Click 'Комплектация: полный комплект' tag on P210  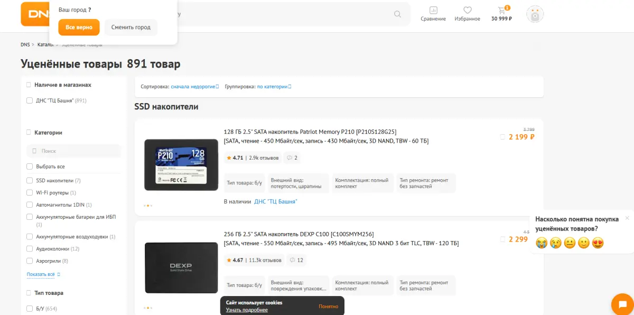pyautogui.click(x=362, y=183)
